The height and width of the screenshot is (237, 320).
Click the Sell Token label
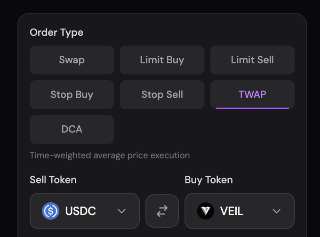53,180
